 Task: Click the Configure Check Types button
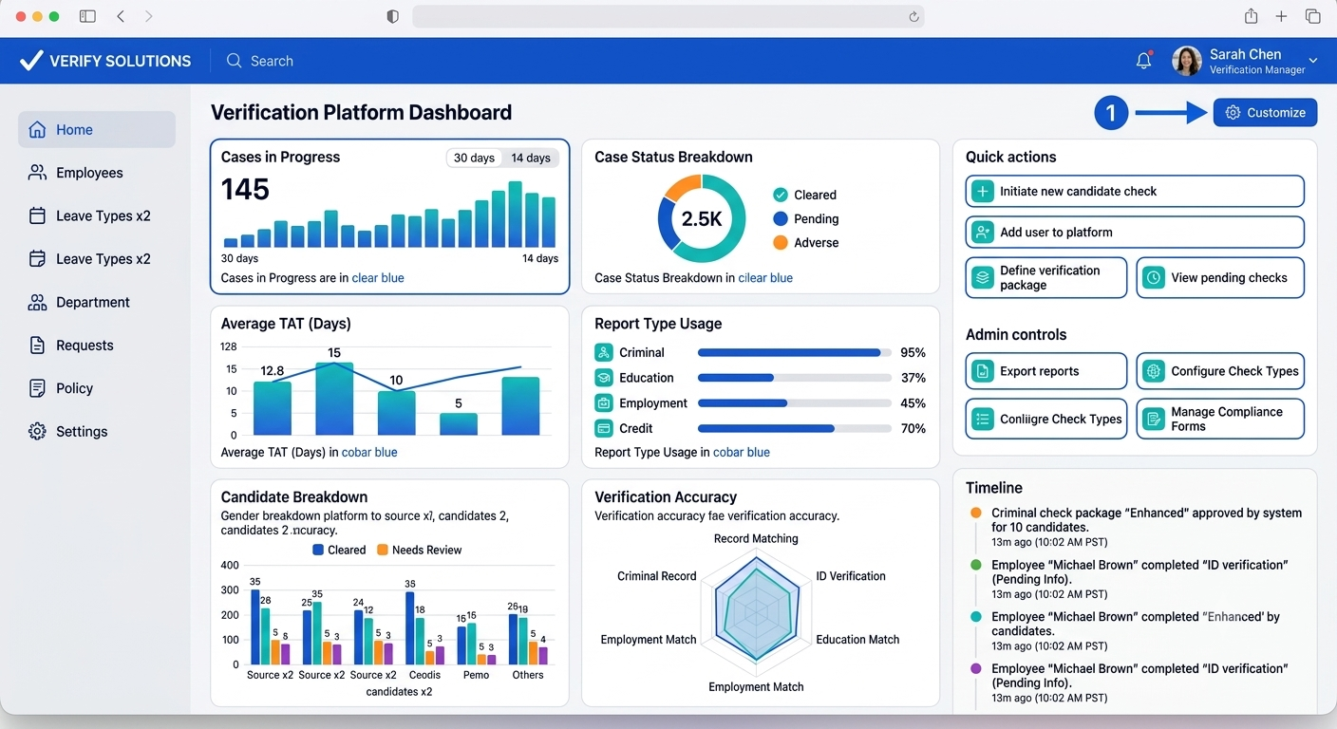click(x=1220, y=371)
